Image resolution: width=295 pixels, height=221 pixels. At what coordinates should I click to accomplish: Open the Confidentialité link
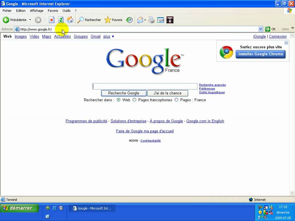pyautogui.click(x=151, y=141)
